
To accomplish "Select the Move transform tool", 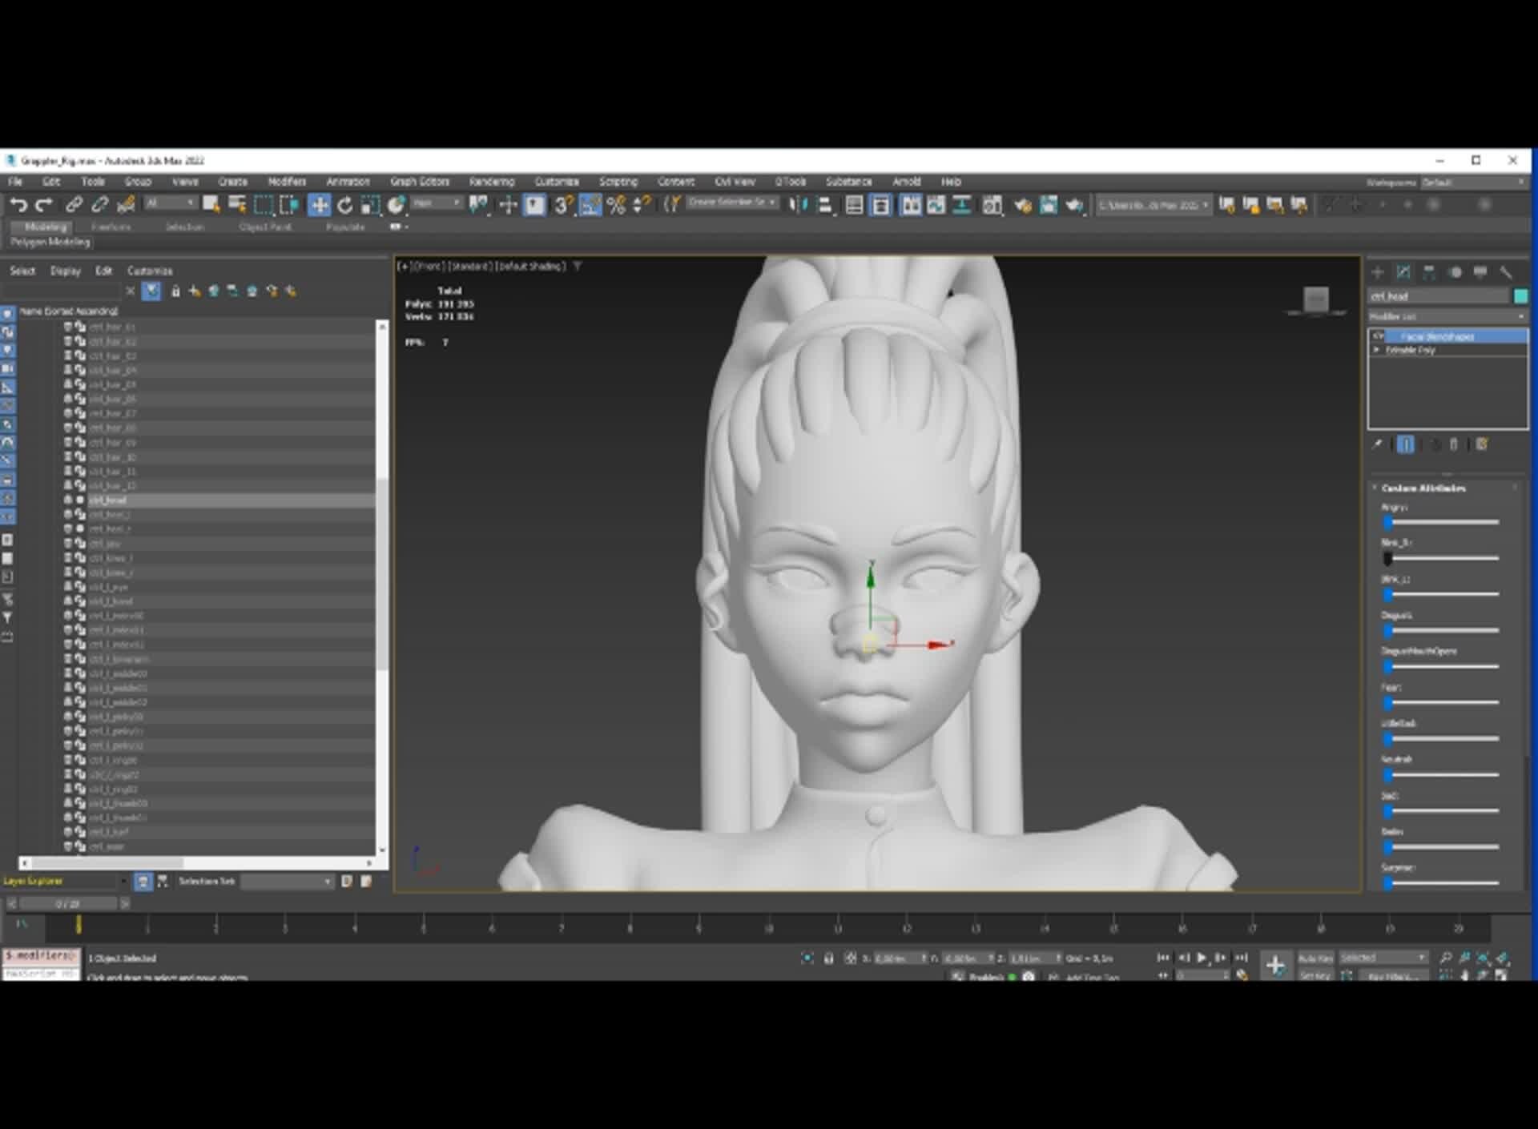I will pos(319,206).
